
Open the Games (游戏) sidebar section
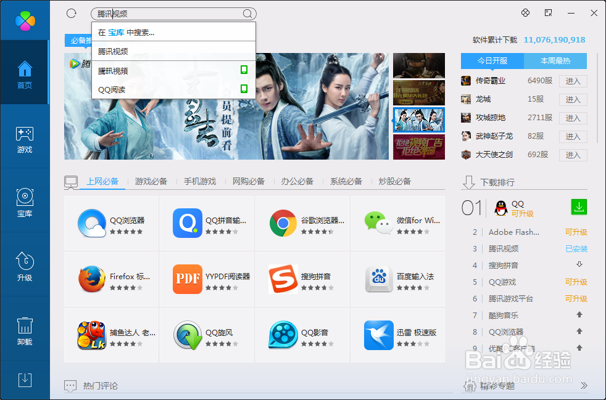pyautogui.click(x=25, y=140)
